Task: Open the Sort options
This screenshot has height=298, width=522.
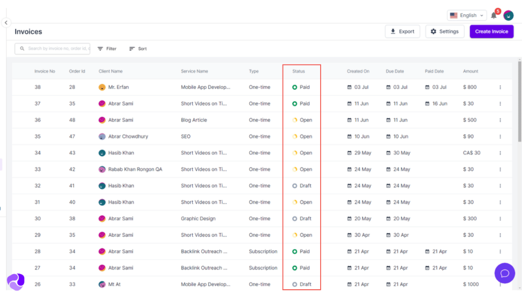Action: pyautogui.click(x=138, y=49)
